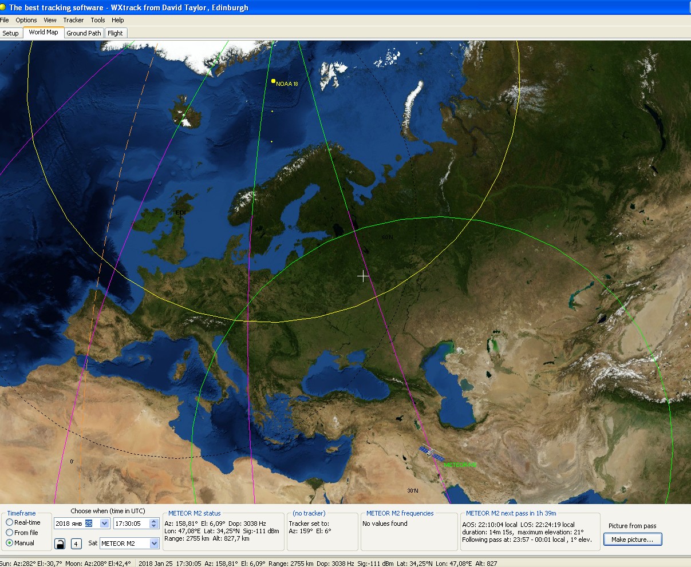The height and width of the screenshot is (567, 691).
Task: Click the METEOR M2 status heading
Action: pos(195,513)
